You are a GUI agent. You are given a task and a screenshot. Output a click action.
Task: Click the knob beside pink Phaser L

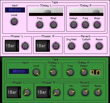tap(25, 46)
